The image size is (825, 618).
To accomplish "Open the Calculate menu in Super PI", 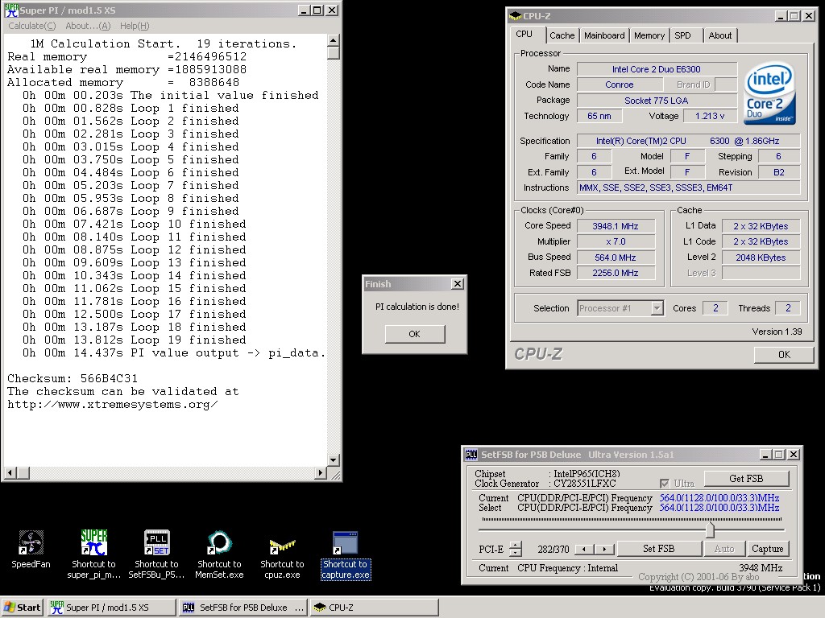I will (32, 26).
